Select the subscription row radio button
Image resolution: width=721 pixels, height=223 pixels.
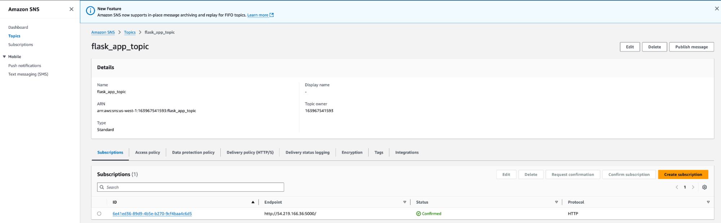(x=99, y=214)
